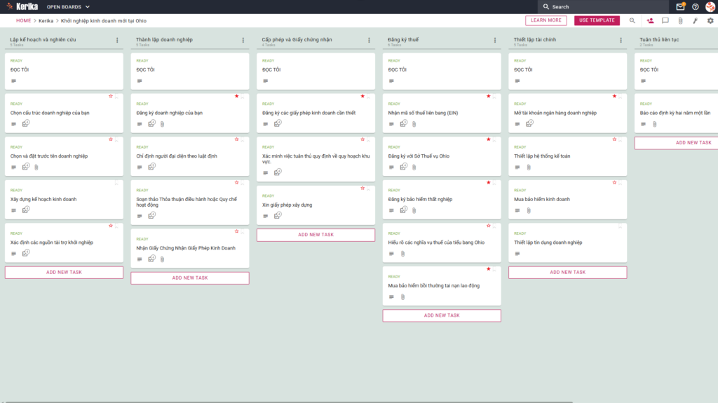Screen dimensions: 718x403
Task: Click the highlight pin icon in toolbar
Action: 695,20
